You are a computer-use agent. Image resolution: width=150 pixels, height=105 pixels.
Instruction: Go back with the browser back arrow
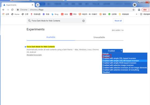click(x=4, y=10)
